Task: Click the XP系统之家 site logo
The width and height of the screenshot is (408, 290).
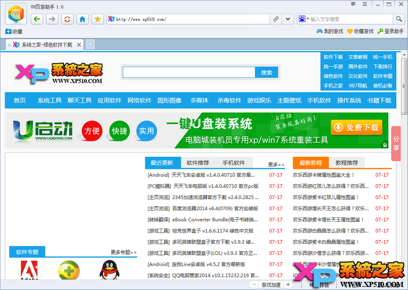Action: (x=58, y=73)
